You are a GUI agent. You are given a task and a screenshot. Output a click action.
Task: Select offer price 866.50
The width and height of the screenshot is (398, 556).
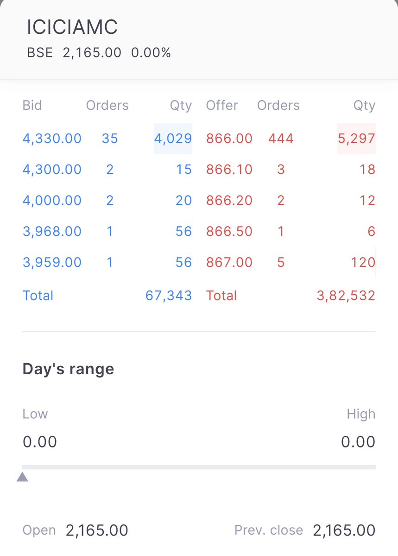tap(229, 231)
